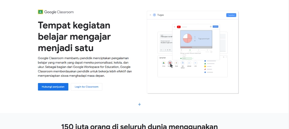Select the Link attachment icon
The image size is (289, 129).
click(x=195, y=63)
